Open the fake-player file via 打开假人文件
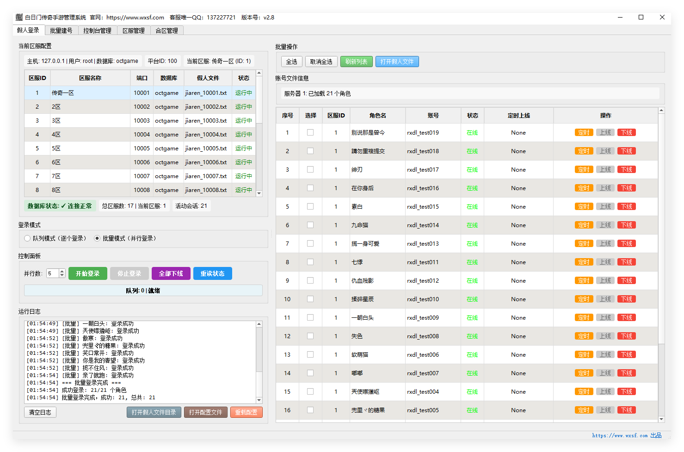This screenshot has width=684, height=452. point(397,62)
